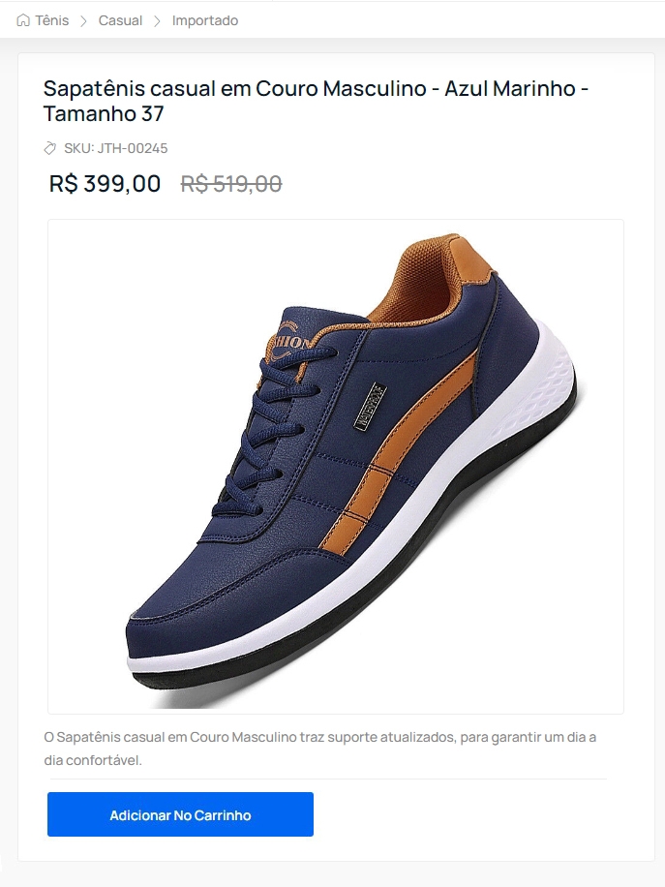Open the navy blue shoe product image
The image size is (665, 887).
point(336,467)
